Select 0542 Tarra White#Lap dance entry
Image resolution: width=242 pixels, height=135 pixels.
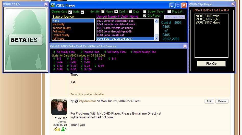coord(115,28)
